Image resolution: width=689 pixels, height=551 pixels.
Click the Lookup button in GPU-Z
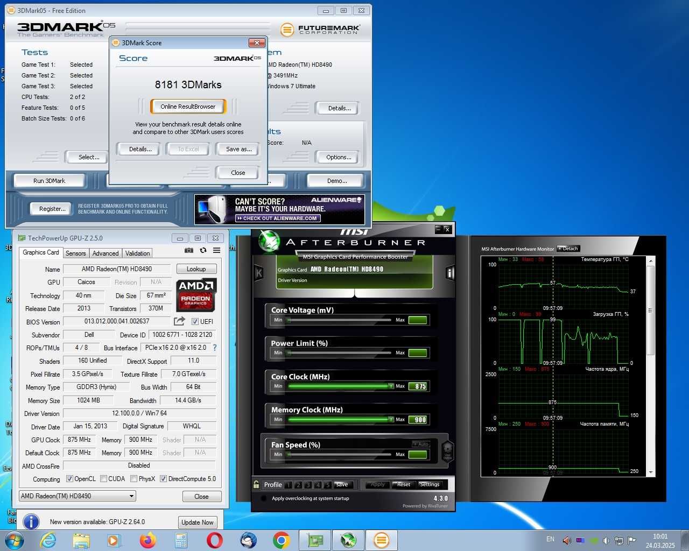(196, 269)
